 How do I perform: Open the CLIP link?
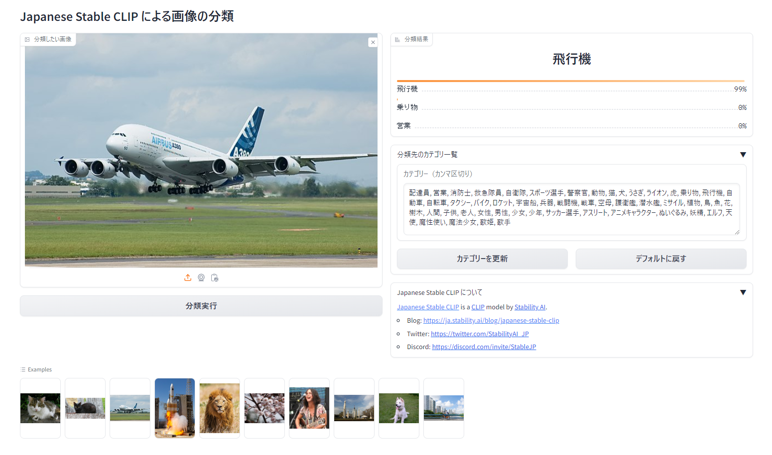coord(478,307)
